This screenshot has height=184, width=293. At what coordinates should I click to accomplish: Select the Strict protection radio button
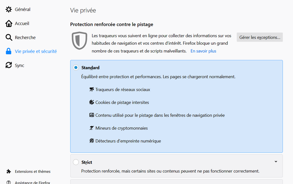76,162
